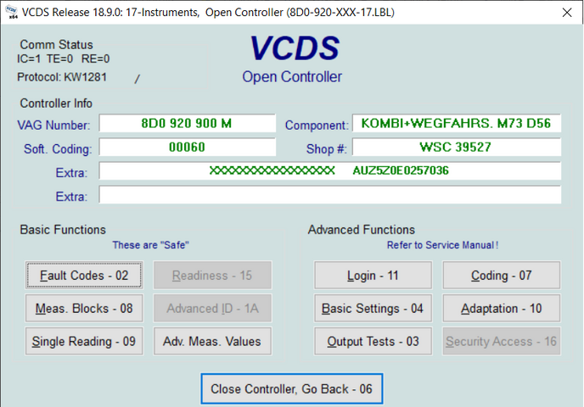Image resolution: width=584 pixels, height=407 pixels.
Task: Click the Controller Info group label
Action: pyautogui.click(x=56, y=103)
